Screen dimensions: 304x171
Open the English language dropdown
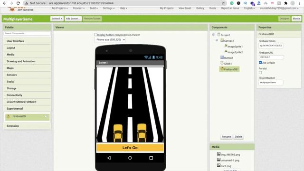249,8
